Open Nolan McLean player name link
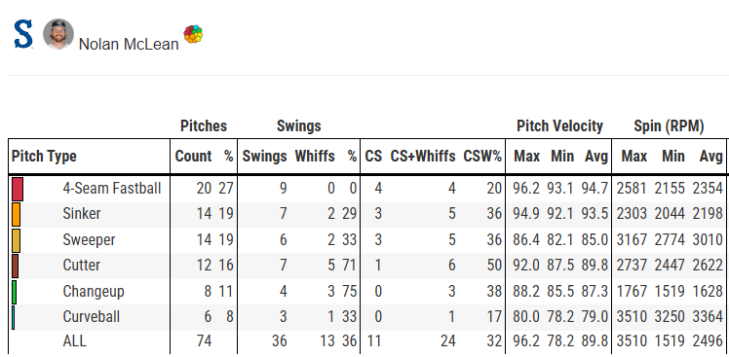729x357 pixels. (x=129, y=44)
